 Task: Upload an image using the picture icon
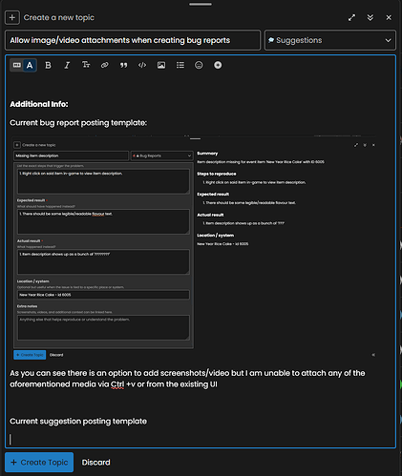coord(161,65)
